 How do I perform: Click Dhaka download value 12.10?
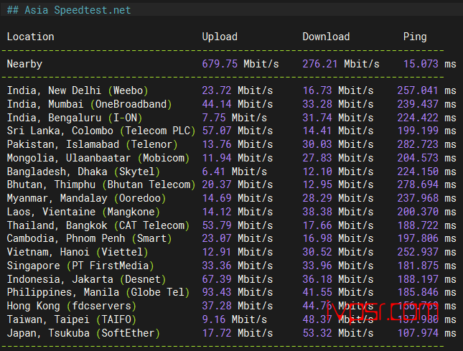click(317, 172)
